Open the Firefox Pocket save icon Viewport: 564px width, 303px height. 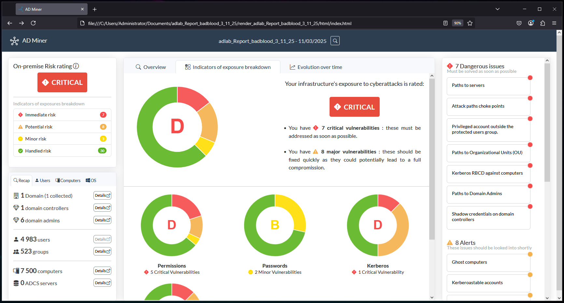tap(519, 23)
